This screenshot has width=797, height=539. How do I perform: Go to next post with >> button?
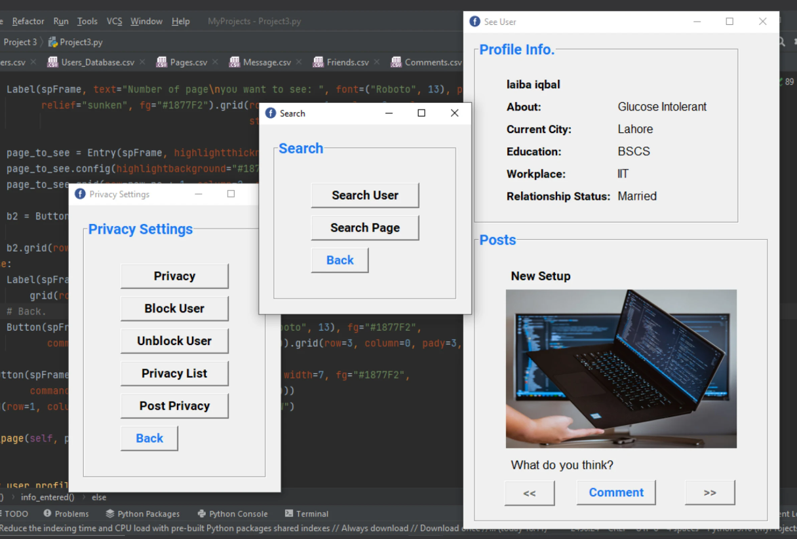710,493
